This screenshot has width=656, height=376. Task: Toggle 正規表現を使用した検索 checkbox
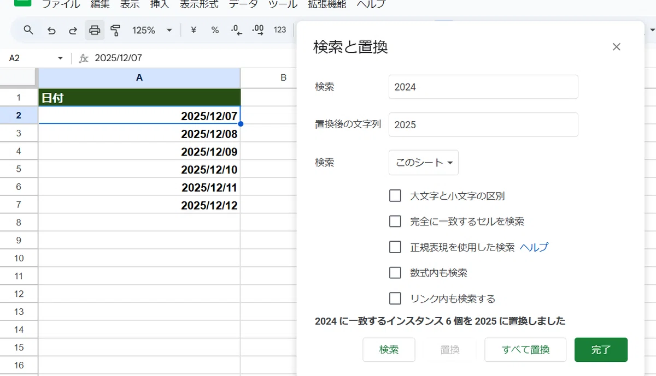(395, 247)
